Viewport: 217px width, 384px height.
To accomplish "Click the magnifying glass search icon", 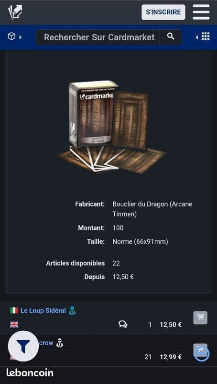I will click(171, 37).
